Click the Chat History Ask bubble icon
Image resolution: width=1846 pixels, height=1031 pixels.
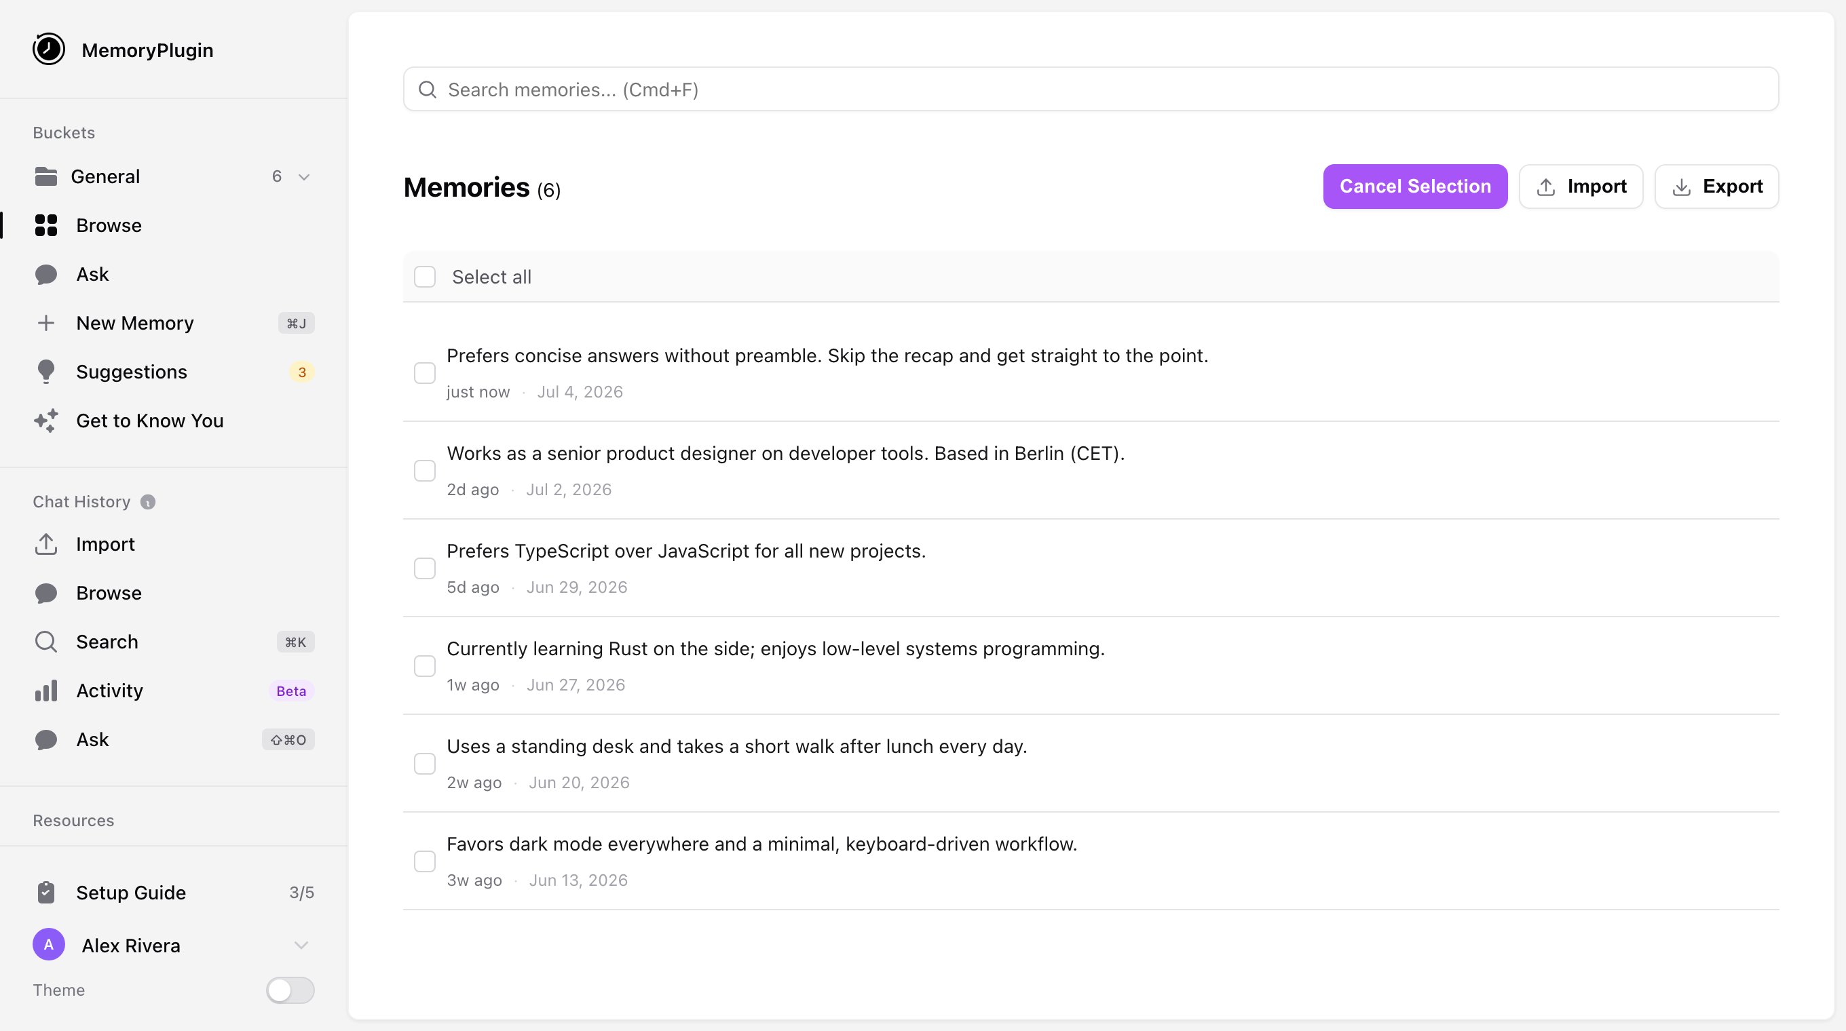(46, 739)
